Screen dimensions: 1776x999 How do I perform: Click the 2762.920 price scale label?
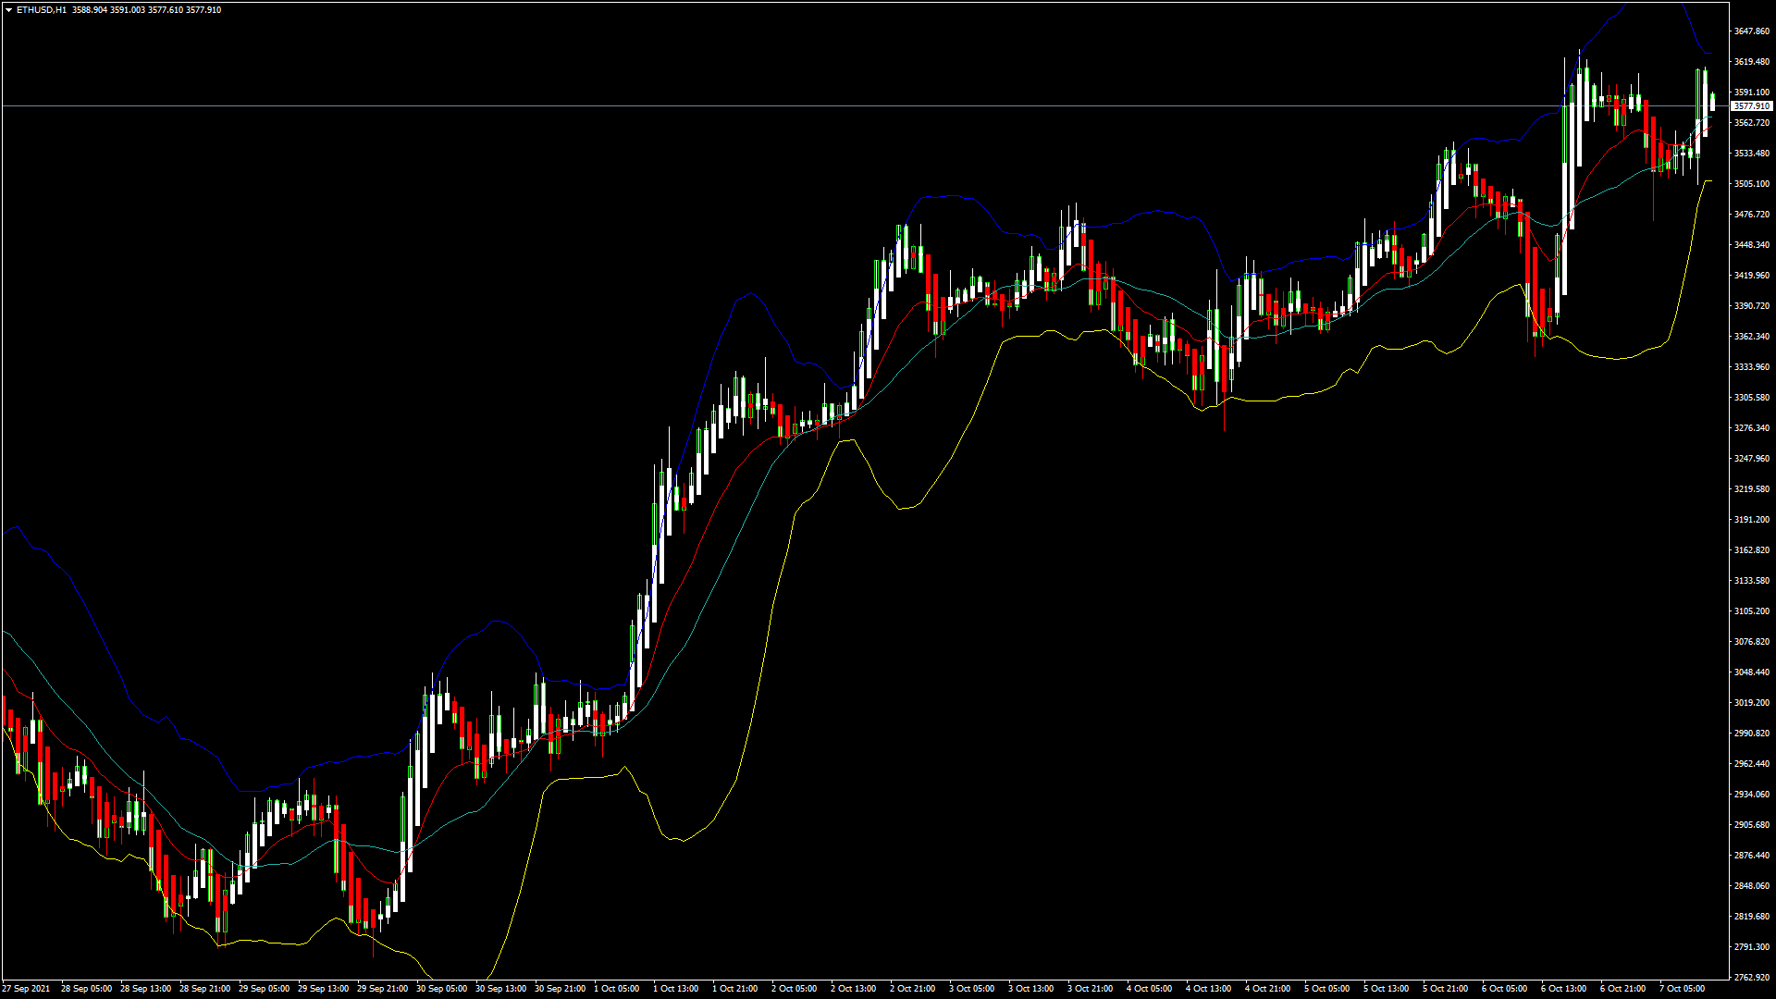pos(1751,978)
